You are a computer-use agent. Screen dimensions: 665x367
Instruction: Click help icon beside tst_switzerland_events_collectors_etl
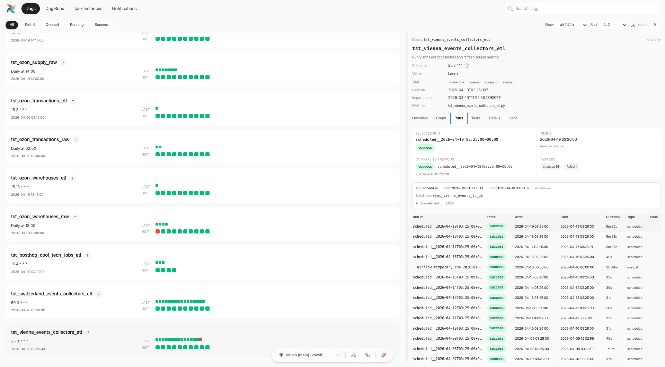click(98, 294)
